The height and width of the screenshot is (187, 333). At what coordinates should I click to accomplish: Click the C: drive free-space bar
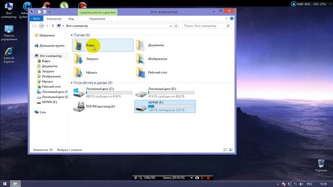(x=109, y=92)
